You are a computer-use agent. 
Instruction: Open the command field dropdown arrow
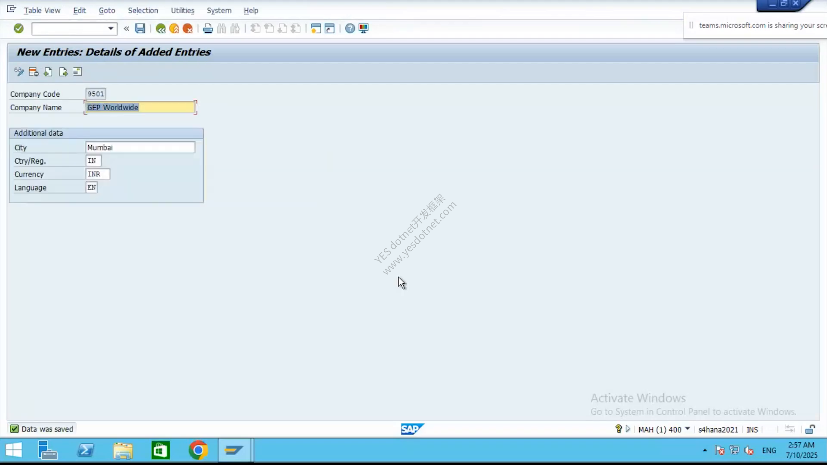[111, 28]
